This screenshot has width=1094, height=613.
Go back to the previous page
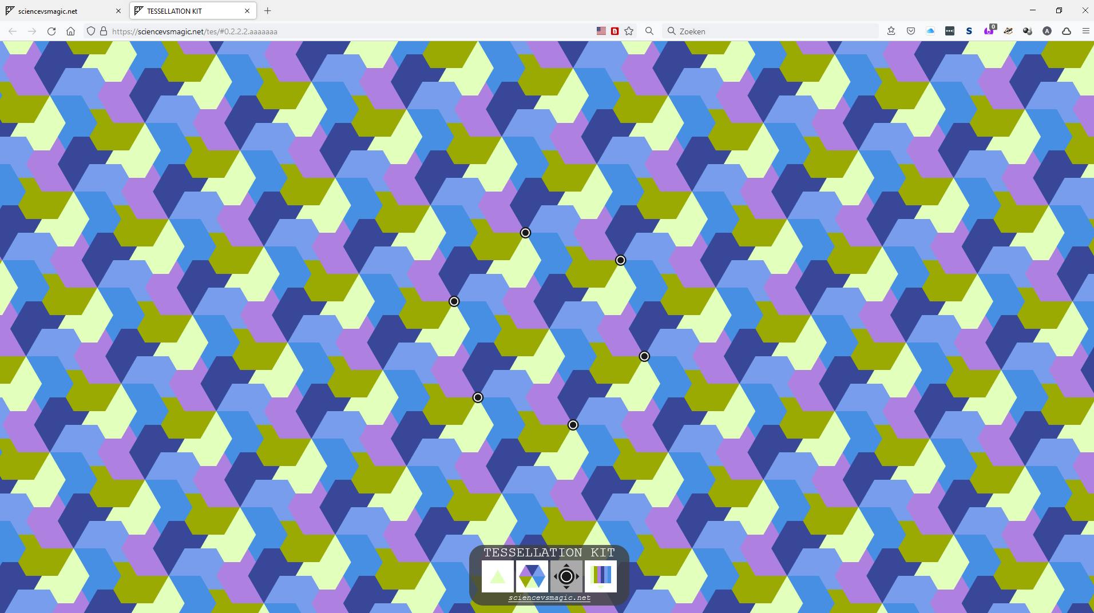13,31
